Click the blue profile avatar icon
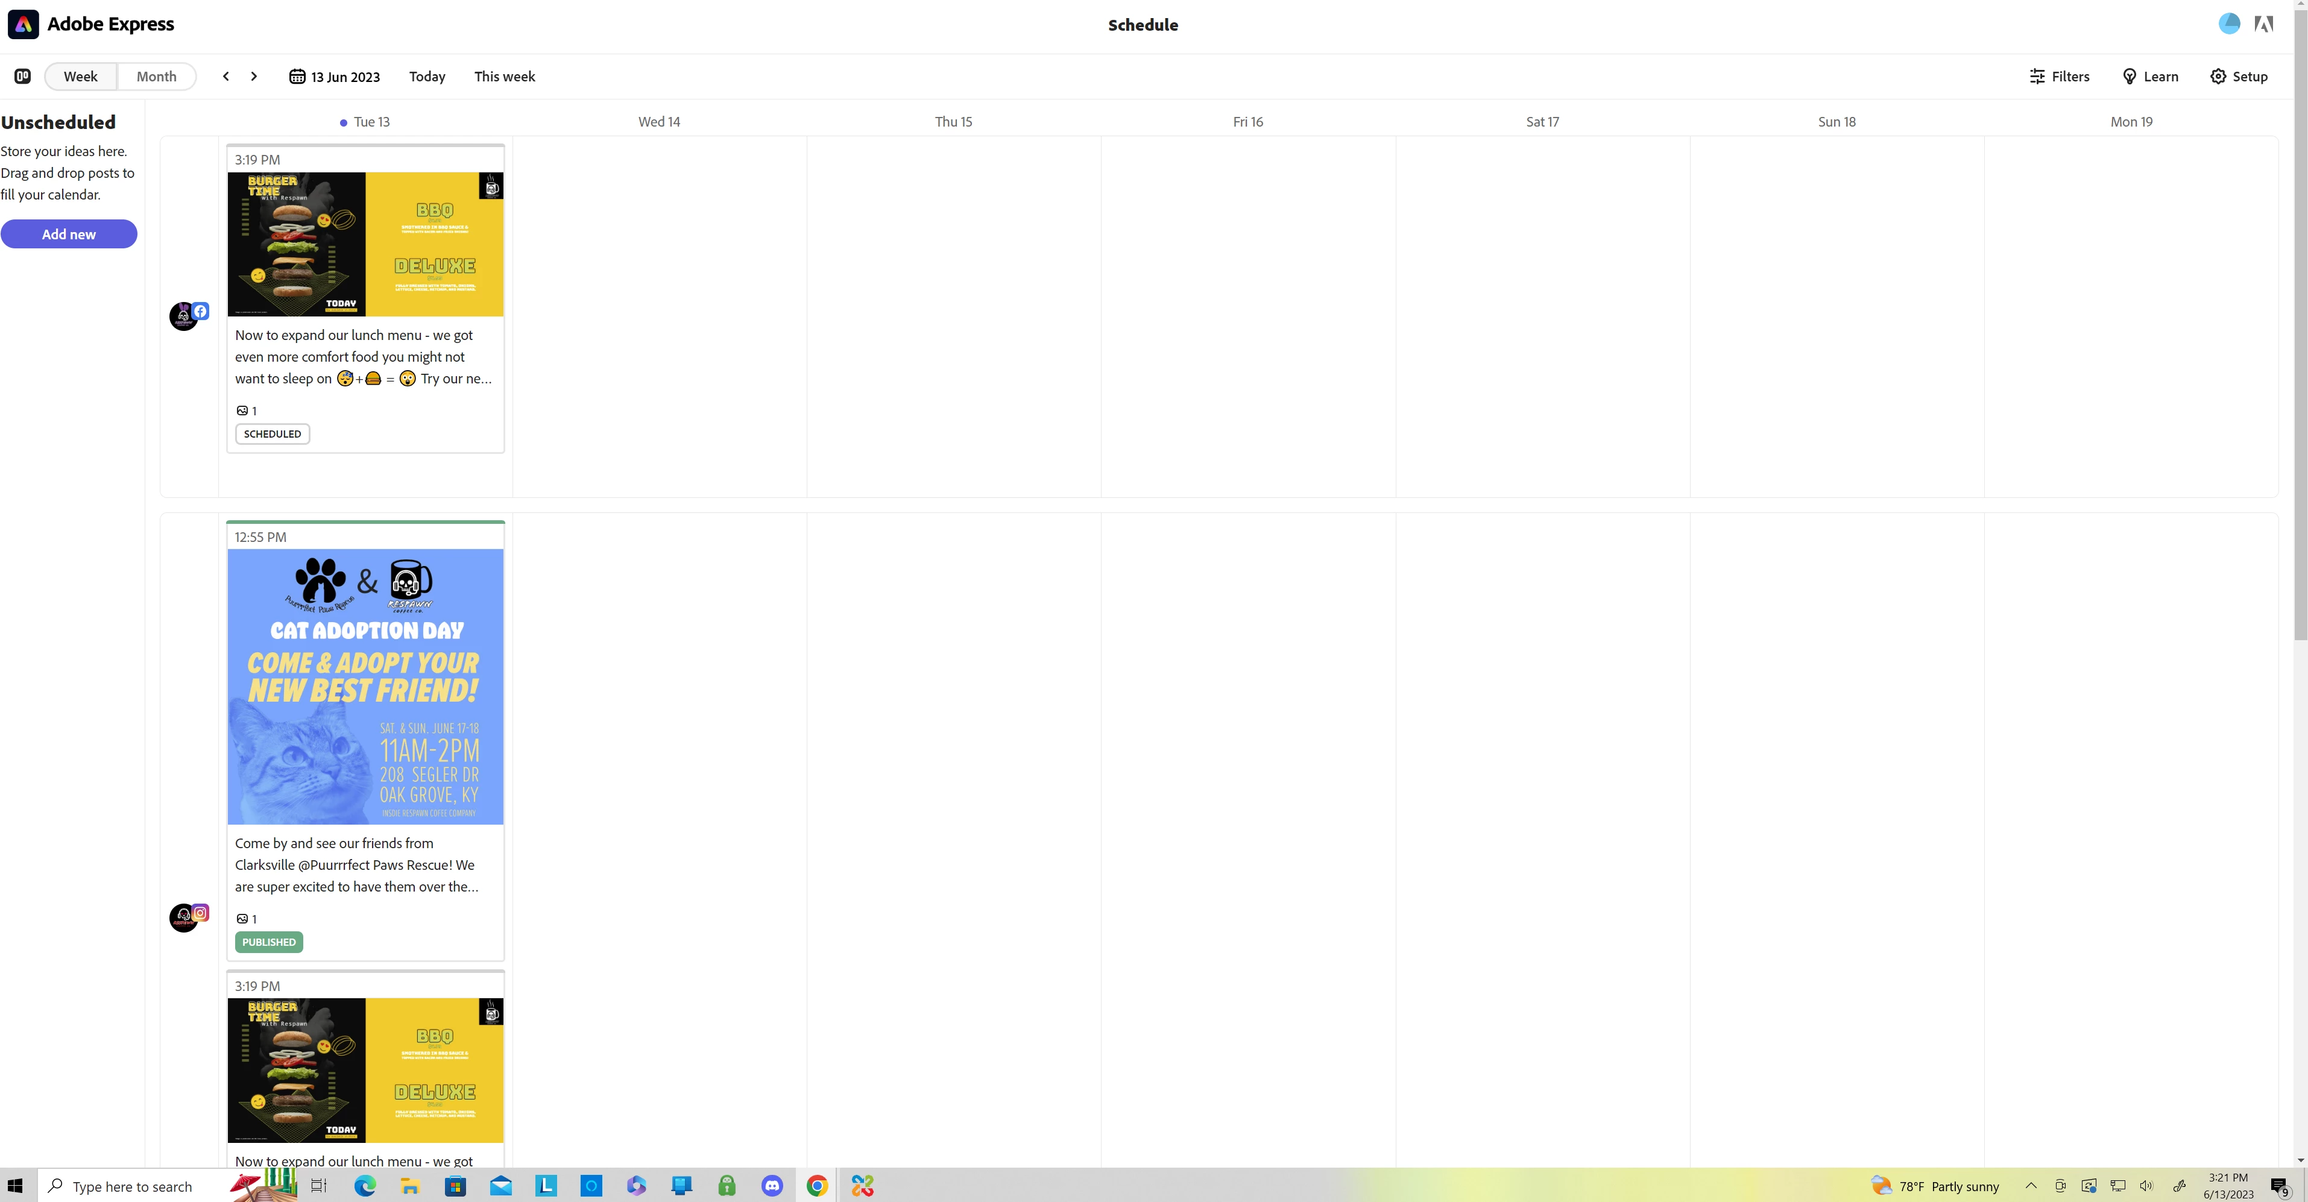The width and height of the screenshot is (2308, 1202). (x=2229, y=24)
